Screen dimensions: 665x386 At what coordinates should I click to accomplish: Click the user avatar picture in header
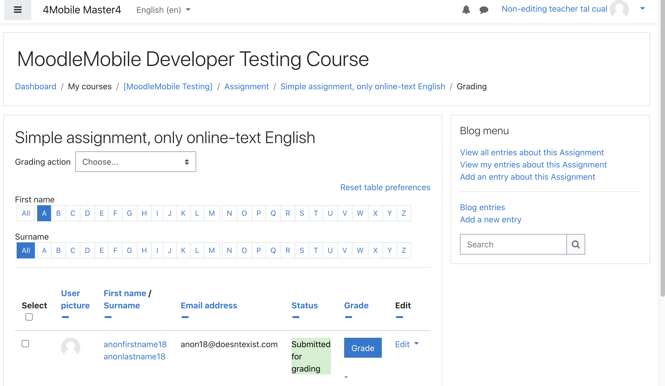(619, 9)
